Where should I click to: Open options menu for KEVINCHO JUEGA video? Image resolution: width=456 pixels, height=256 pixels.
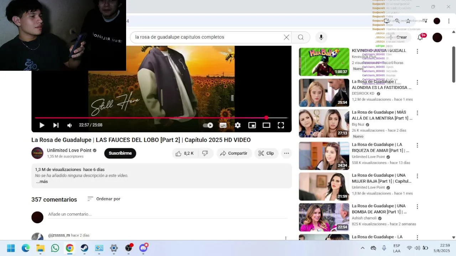(x=417, y=52)
